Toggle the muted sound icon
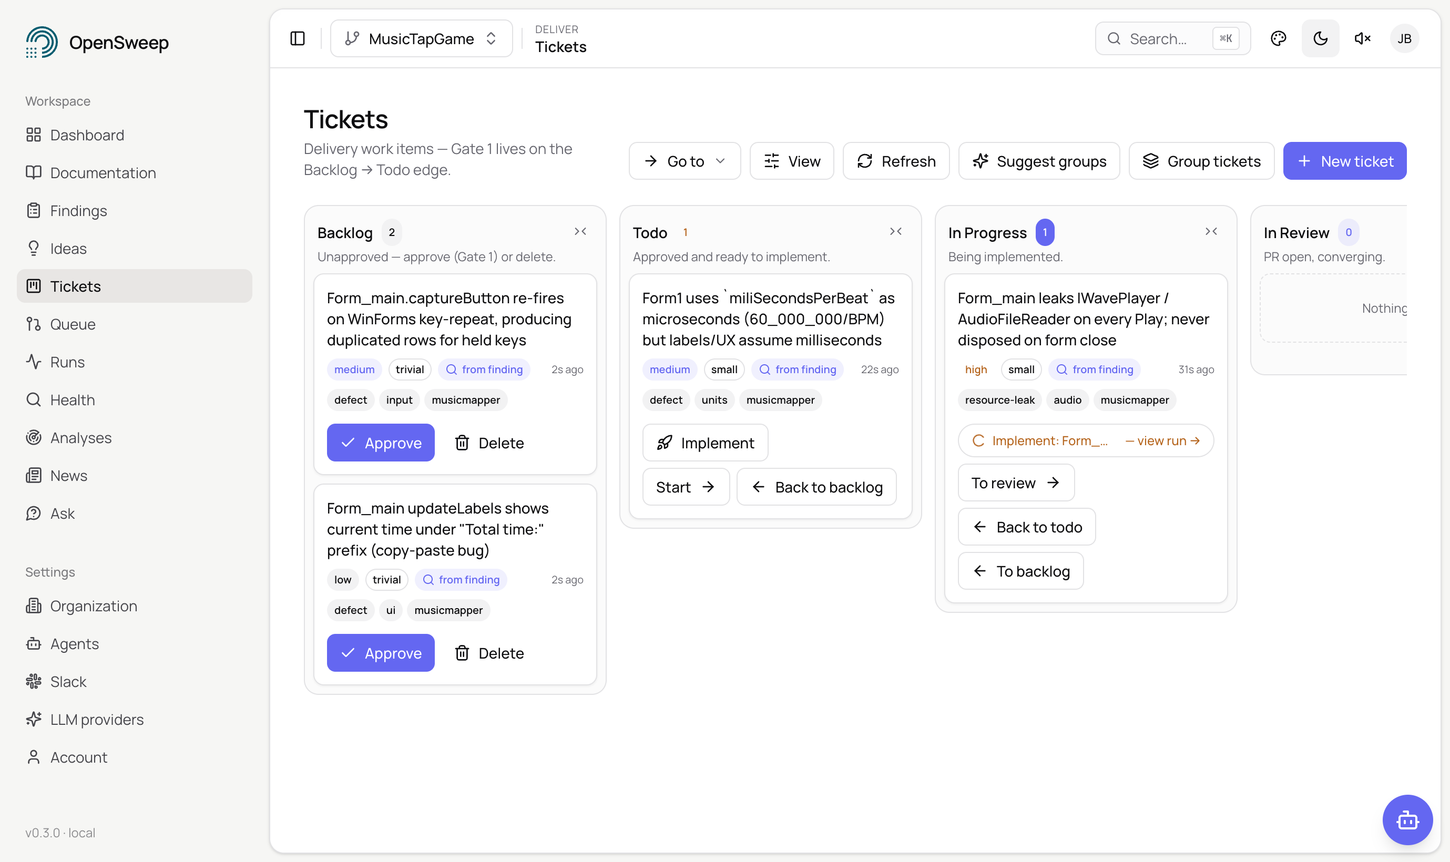The width and height of the screenshot is (1450, 862). (x=1362, y=38)
